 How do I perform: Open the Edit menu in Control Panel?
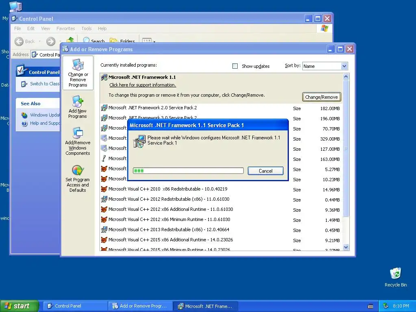tap(31, 28)
